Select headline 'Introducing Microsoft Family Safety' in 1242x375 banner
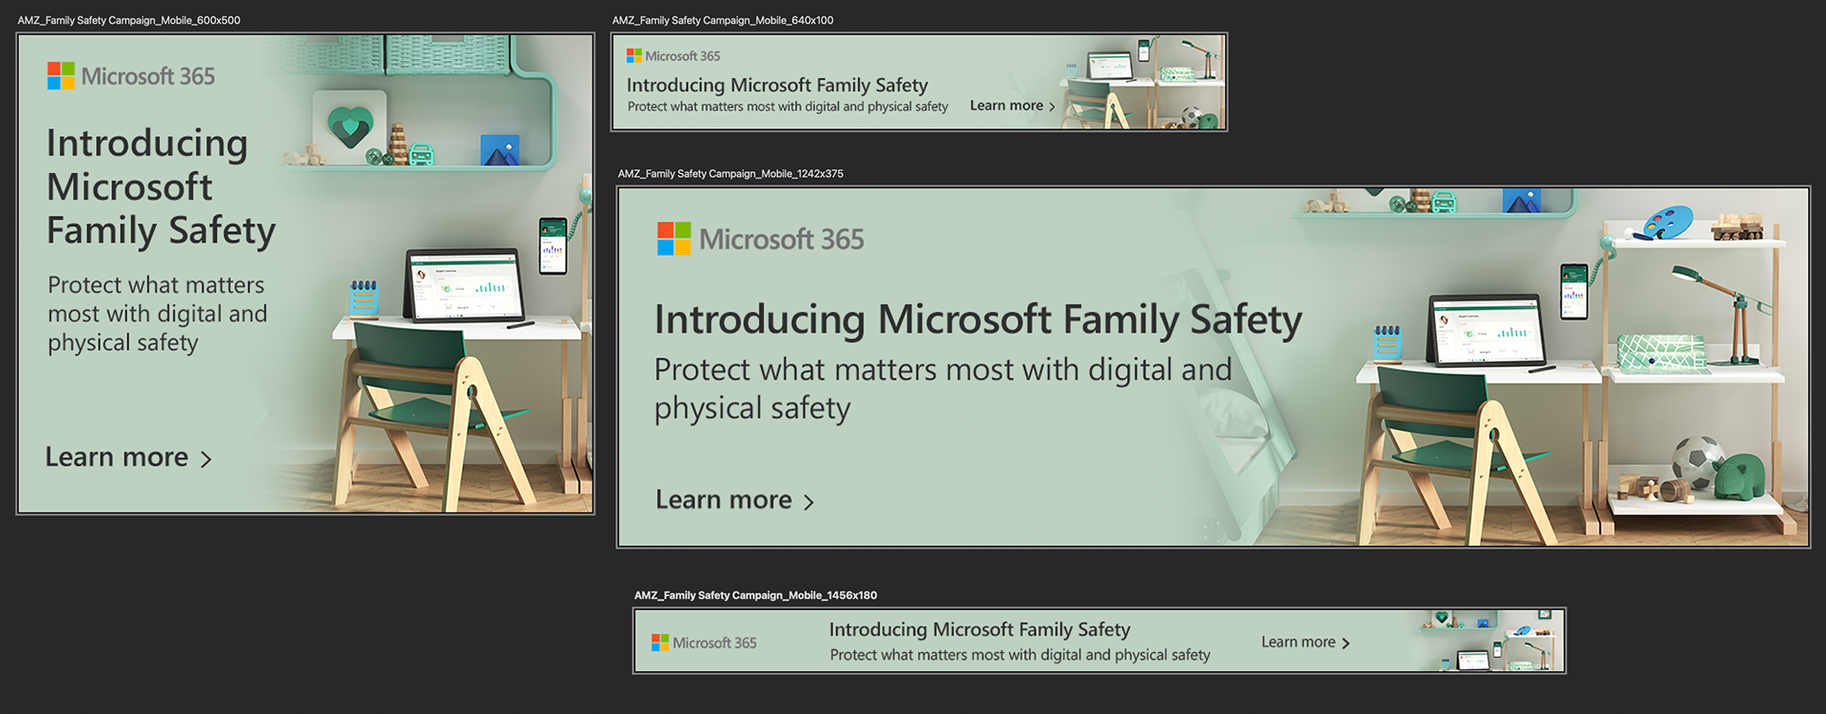 coord(978,319)
